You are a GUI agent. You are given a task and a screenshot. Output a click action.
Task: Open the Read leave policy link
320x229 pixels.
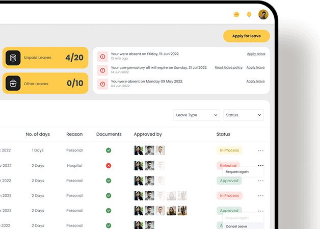[228, 67]
